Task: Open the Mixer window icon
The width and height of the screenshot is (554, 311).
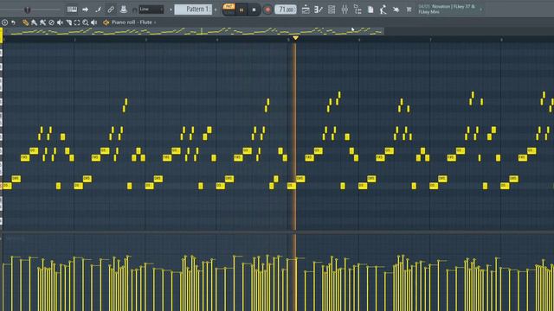Action: pos(345,10)
